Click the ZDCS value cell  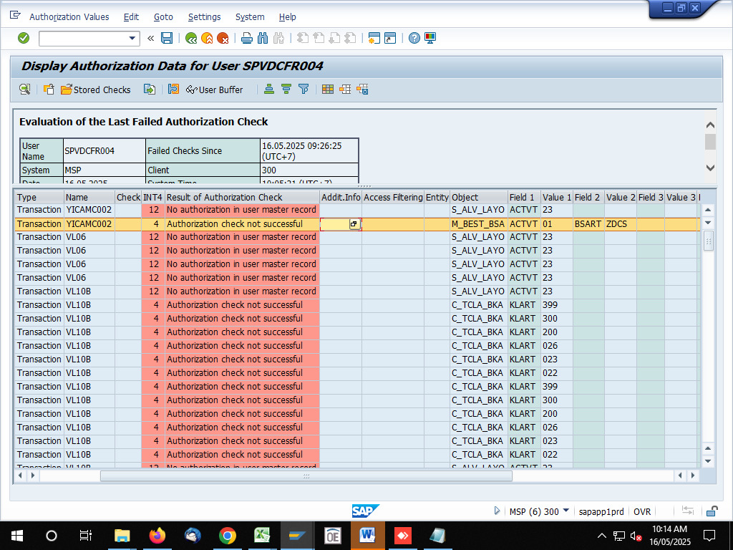[x=621, y=224]
